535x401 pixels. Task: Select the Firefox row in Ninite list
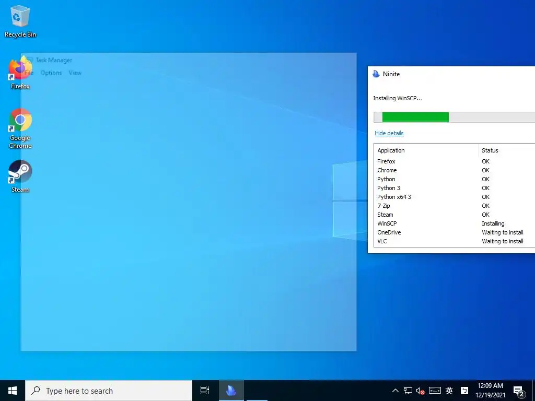pyautogui.click(x=455, y=161)
